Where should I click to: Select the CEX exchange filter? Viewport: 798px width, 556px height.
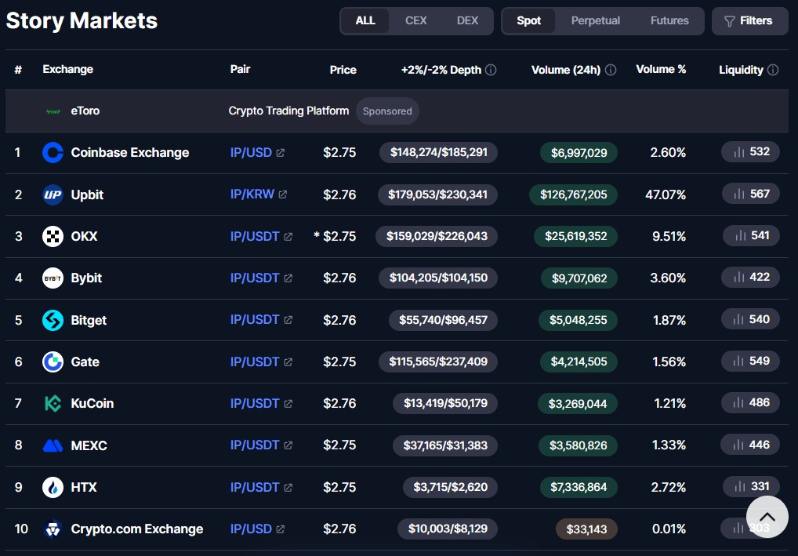pyautogui.click(x=415, y=20)
